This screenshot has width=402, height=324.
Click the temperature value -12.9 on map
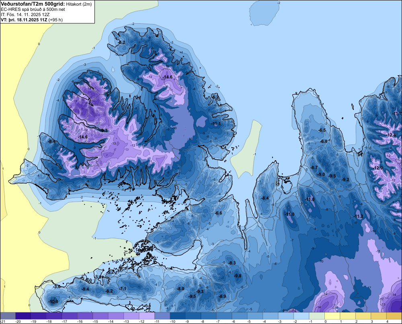(x=378, y=168)
